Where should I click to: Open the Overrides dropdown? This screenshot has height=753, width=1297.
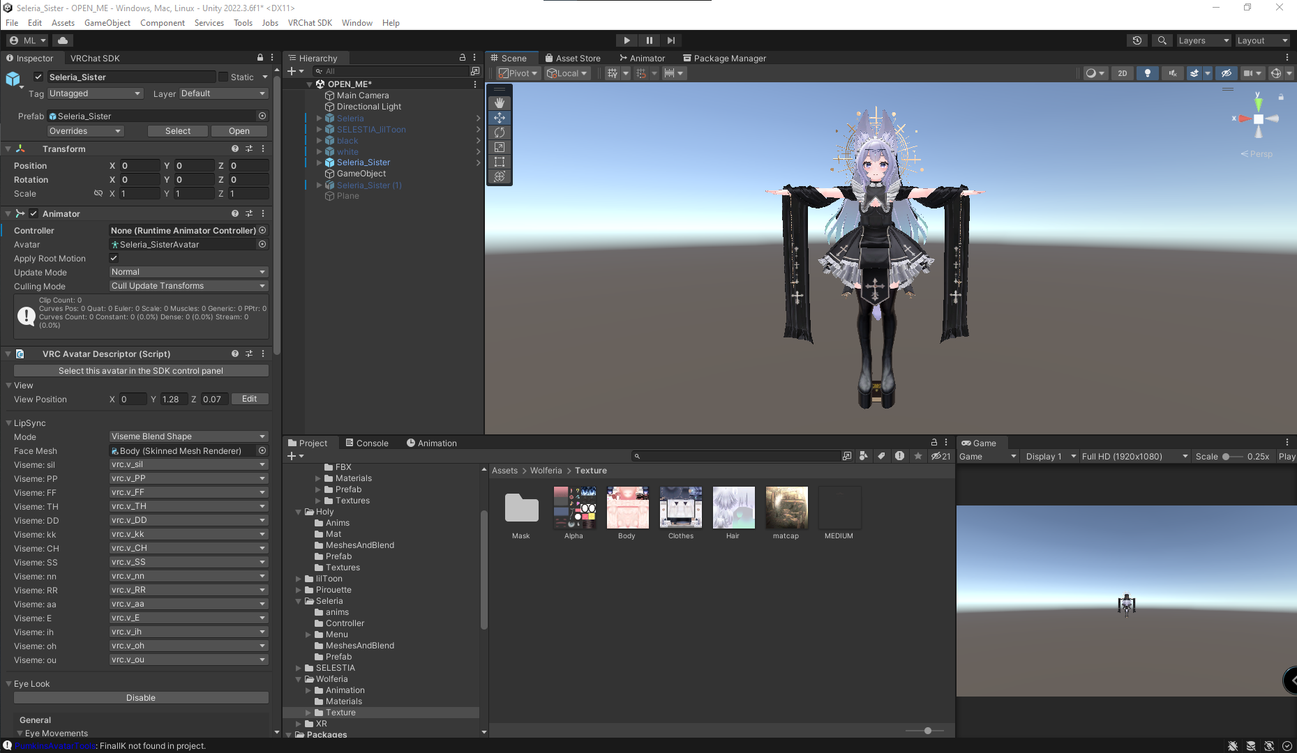(x=85, y=131)
